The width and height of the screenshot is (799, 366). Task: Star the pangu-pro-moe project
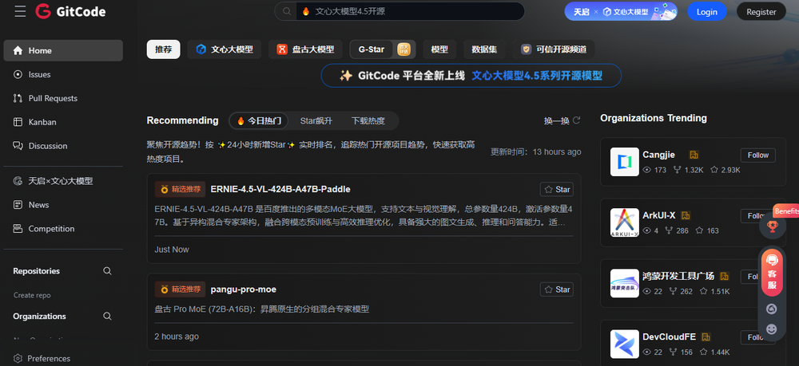pyautogui.click(x=556, y=289)
